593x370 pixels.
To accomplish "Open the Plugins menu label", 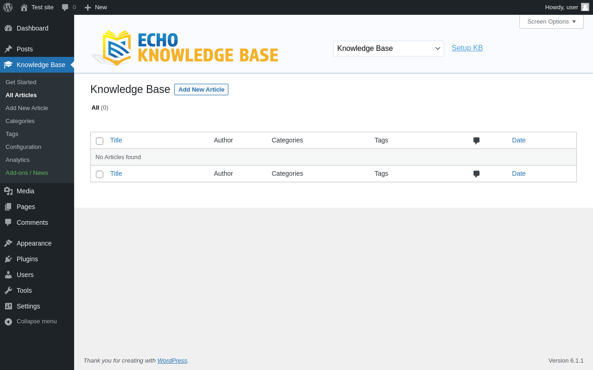I will tap(27, 259).
